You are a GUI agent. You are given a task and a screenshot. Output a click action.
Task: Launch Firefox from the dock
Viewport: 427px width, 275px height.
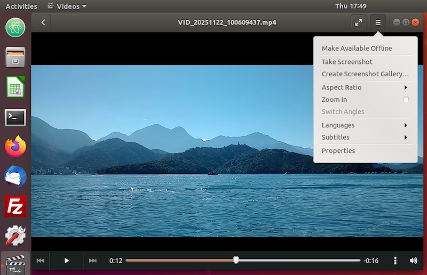(x=15, y=147)
